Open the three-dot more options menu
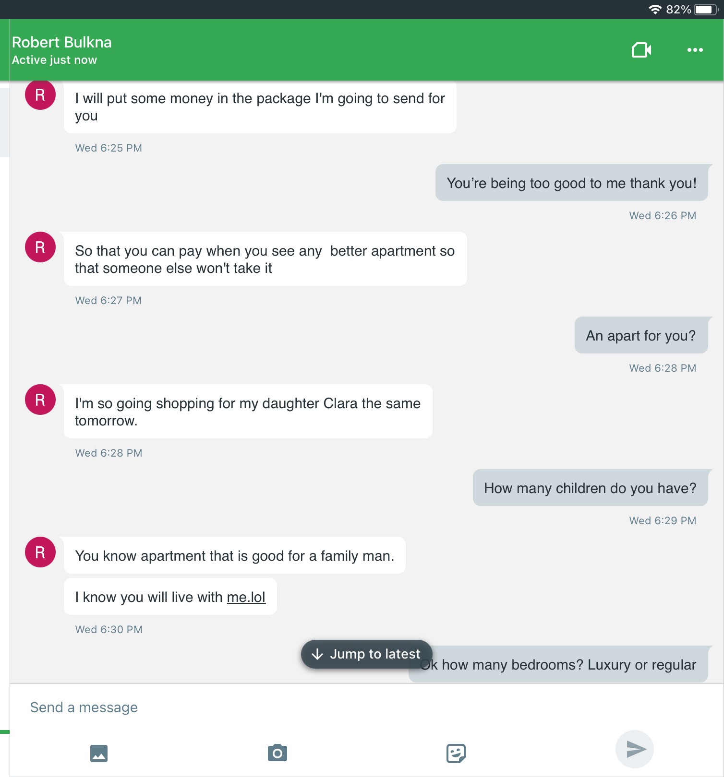724x777 pixels. [695, 50]
